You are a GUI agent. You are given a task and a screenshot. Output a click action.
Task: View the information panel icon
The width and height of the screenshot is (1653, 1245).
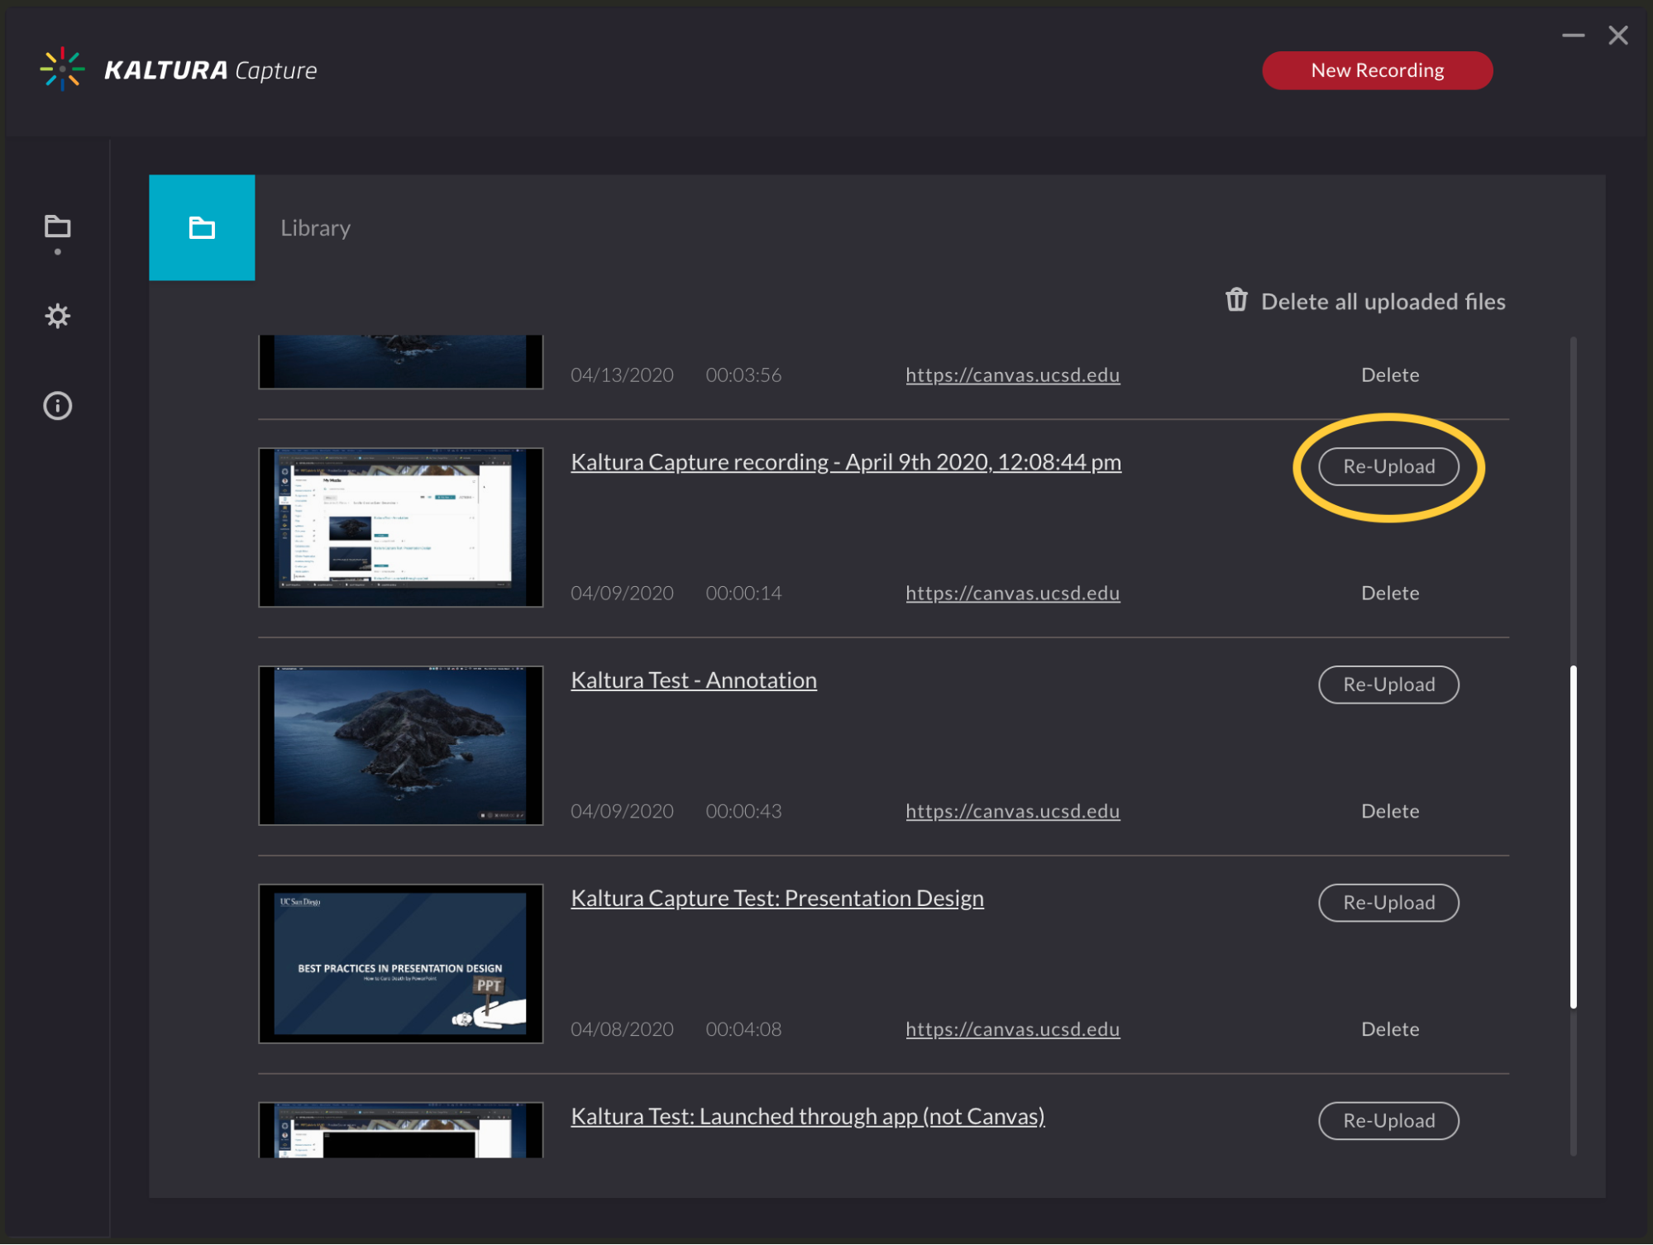pos(56,404)
